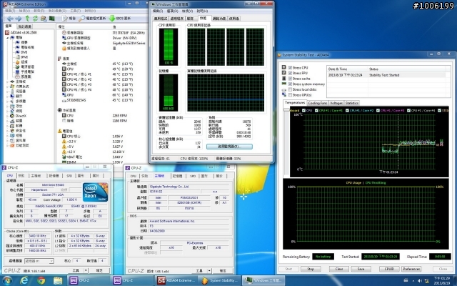Switch to the Statistics tab

coord(352,103)
